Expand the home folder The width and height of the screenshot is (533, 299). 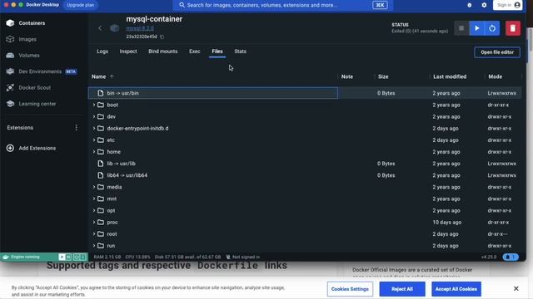pyautogui.click(x=94, y=152)
